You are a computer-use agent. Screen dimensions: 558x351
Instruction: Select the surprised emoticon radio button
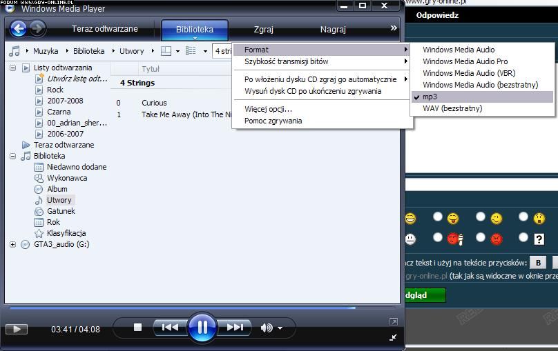[523, 217]
